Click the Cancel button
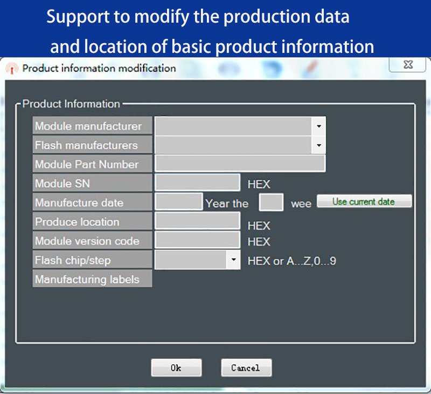The height and width of the screenshot is (394, 431). 246,368
